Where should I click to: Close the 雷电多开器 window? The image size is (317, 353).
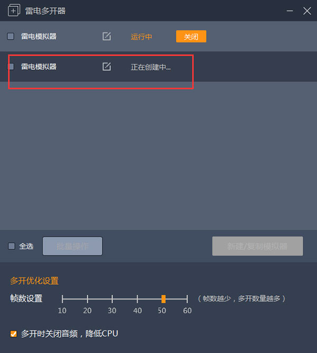[x=307, y=11]
